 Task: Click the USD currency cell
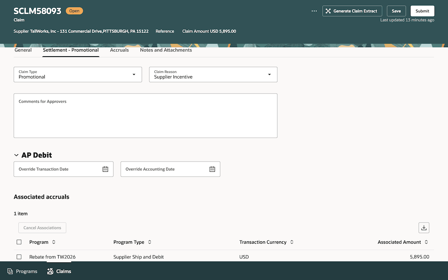[244, 257]
